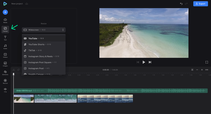
Task: Click the timeline playhead handle
Action: pyautogui.click(x=13, y=74)
